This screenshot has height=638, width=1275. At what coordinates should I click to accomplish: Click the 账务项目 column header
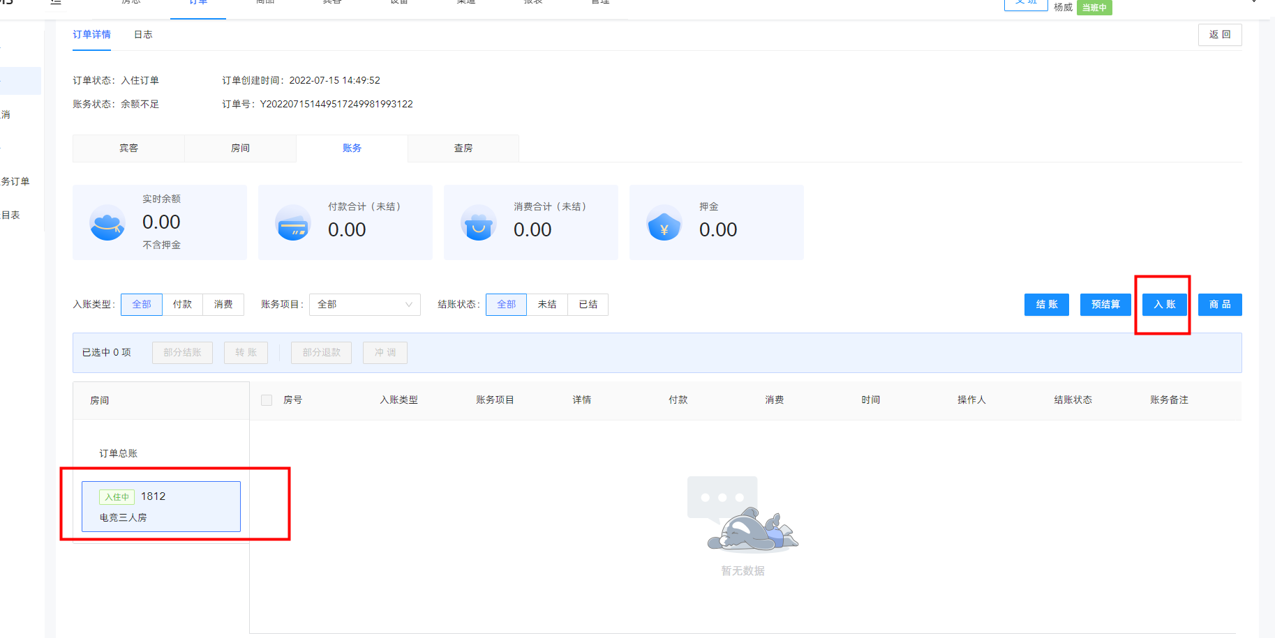[495, 400]
